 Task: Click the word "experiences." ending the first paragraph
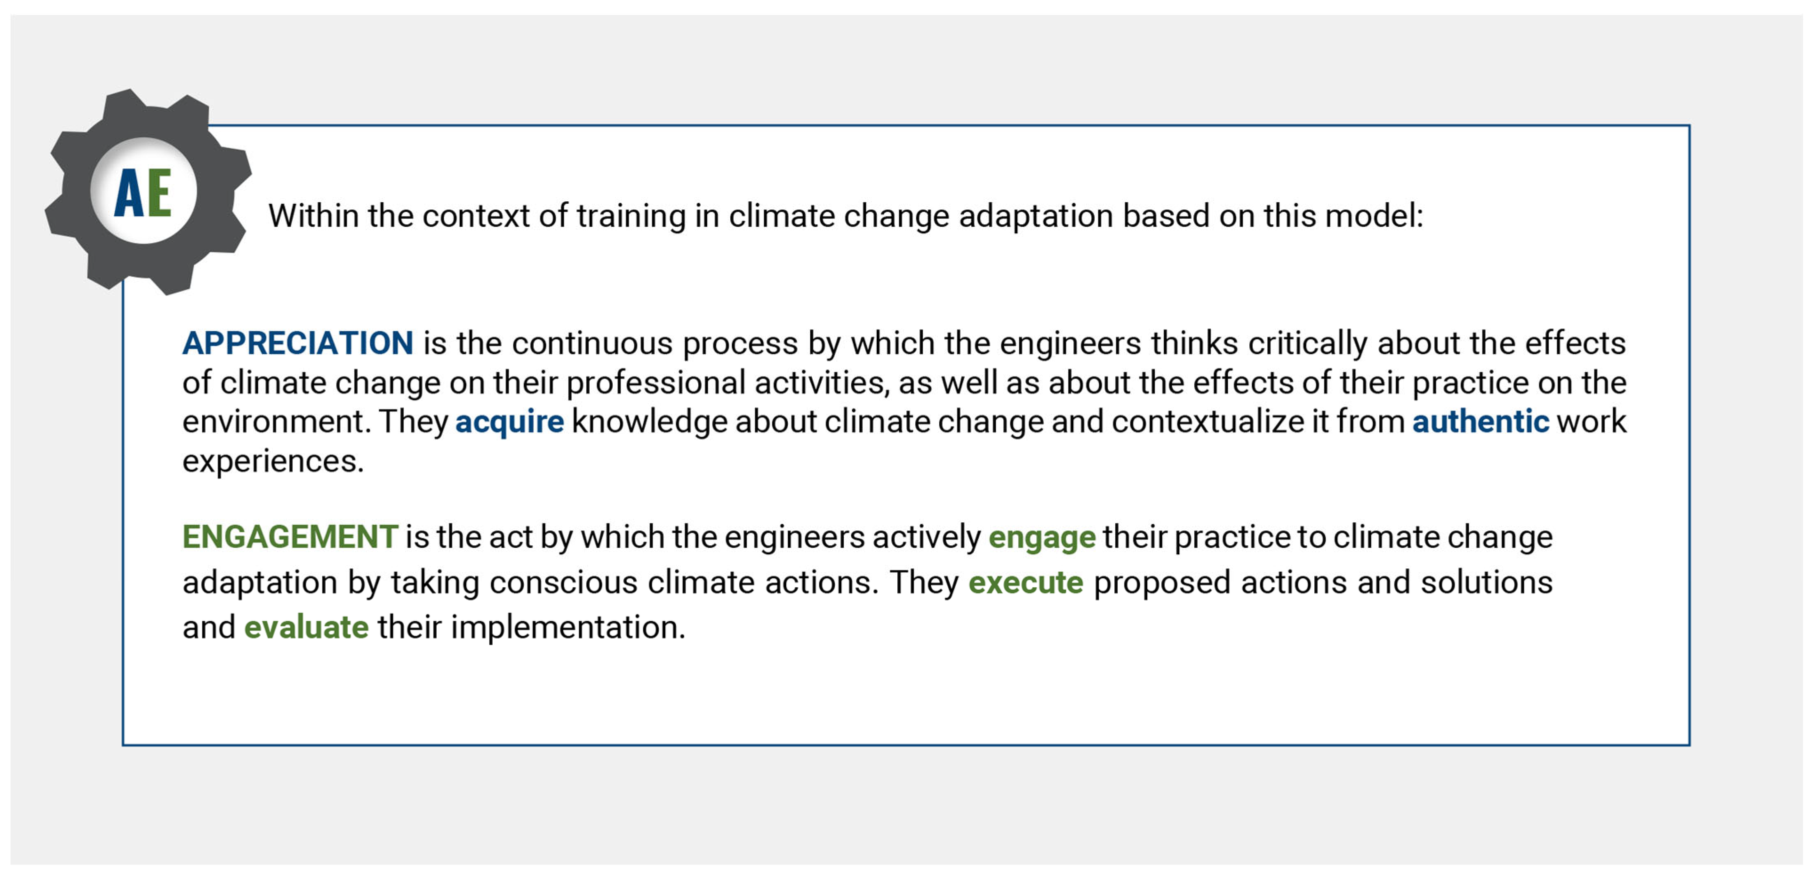tap(273, 461)
